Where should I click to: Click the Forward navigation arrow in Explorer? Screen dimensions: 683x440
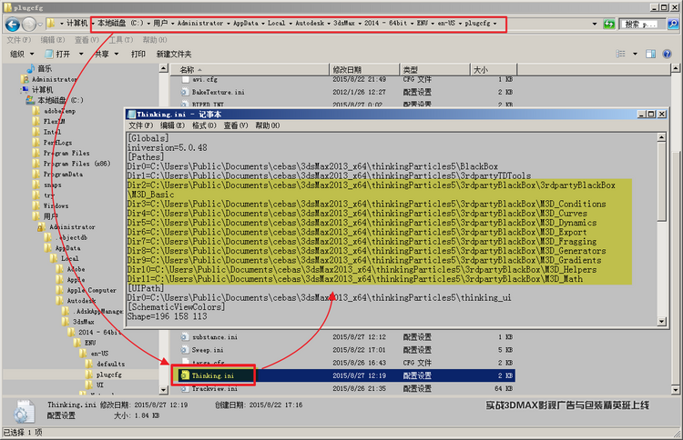pyautogui.click(x=29, y=25)
